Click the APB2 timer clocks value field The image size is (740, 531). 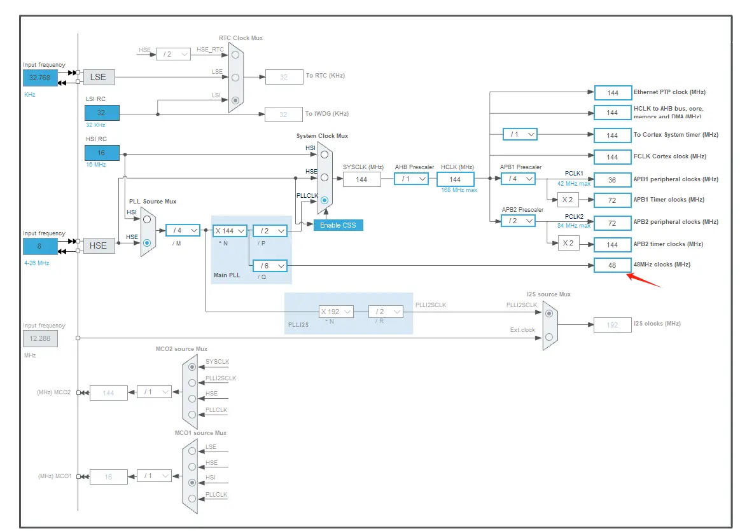point(613,245)
